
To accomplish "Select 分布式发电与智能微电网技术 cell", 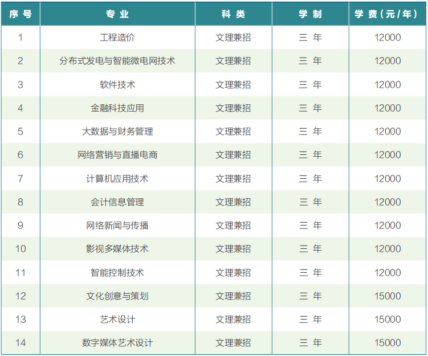I will (117, 61).
